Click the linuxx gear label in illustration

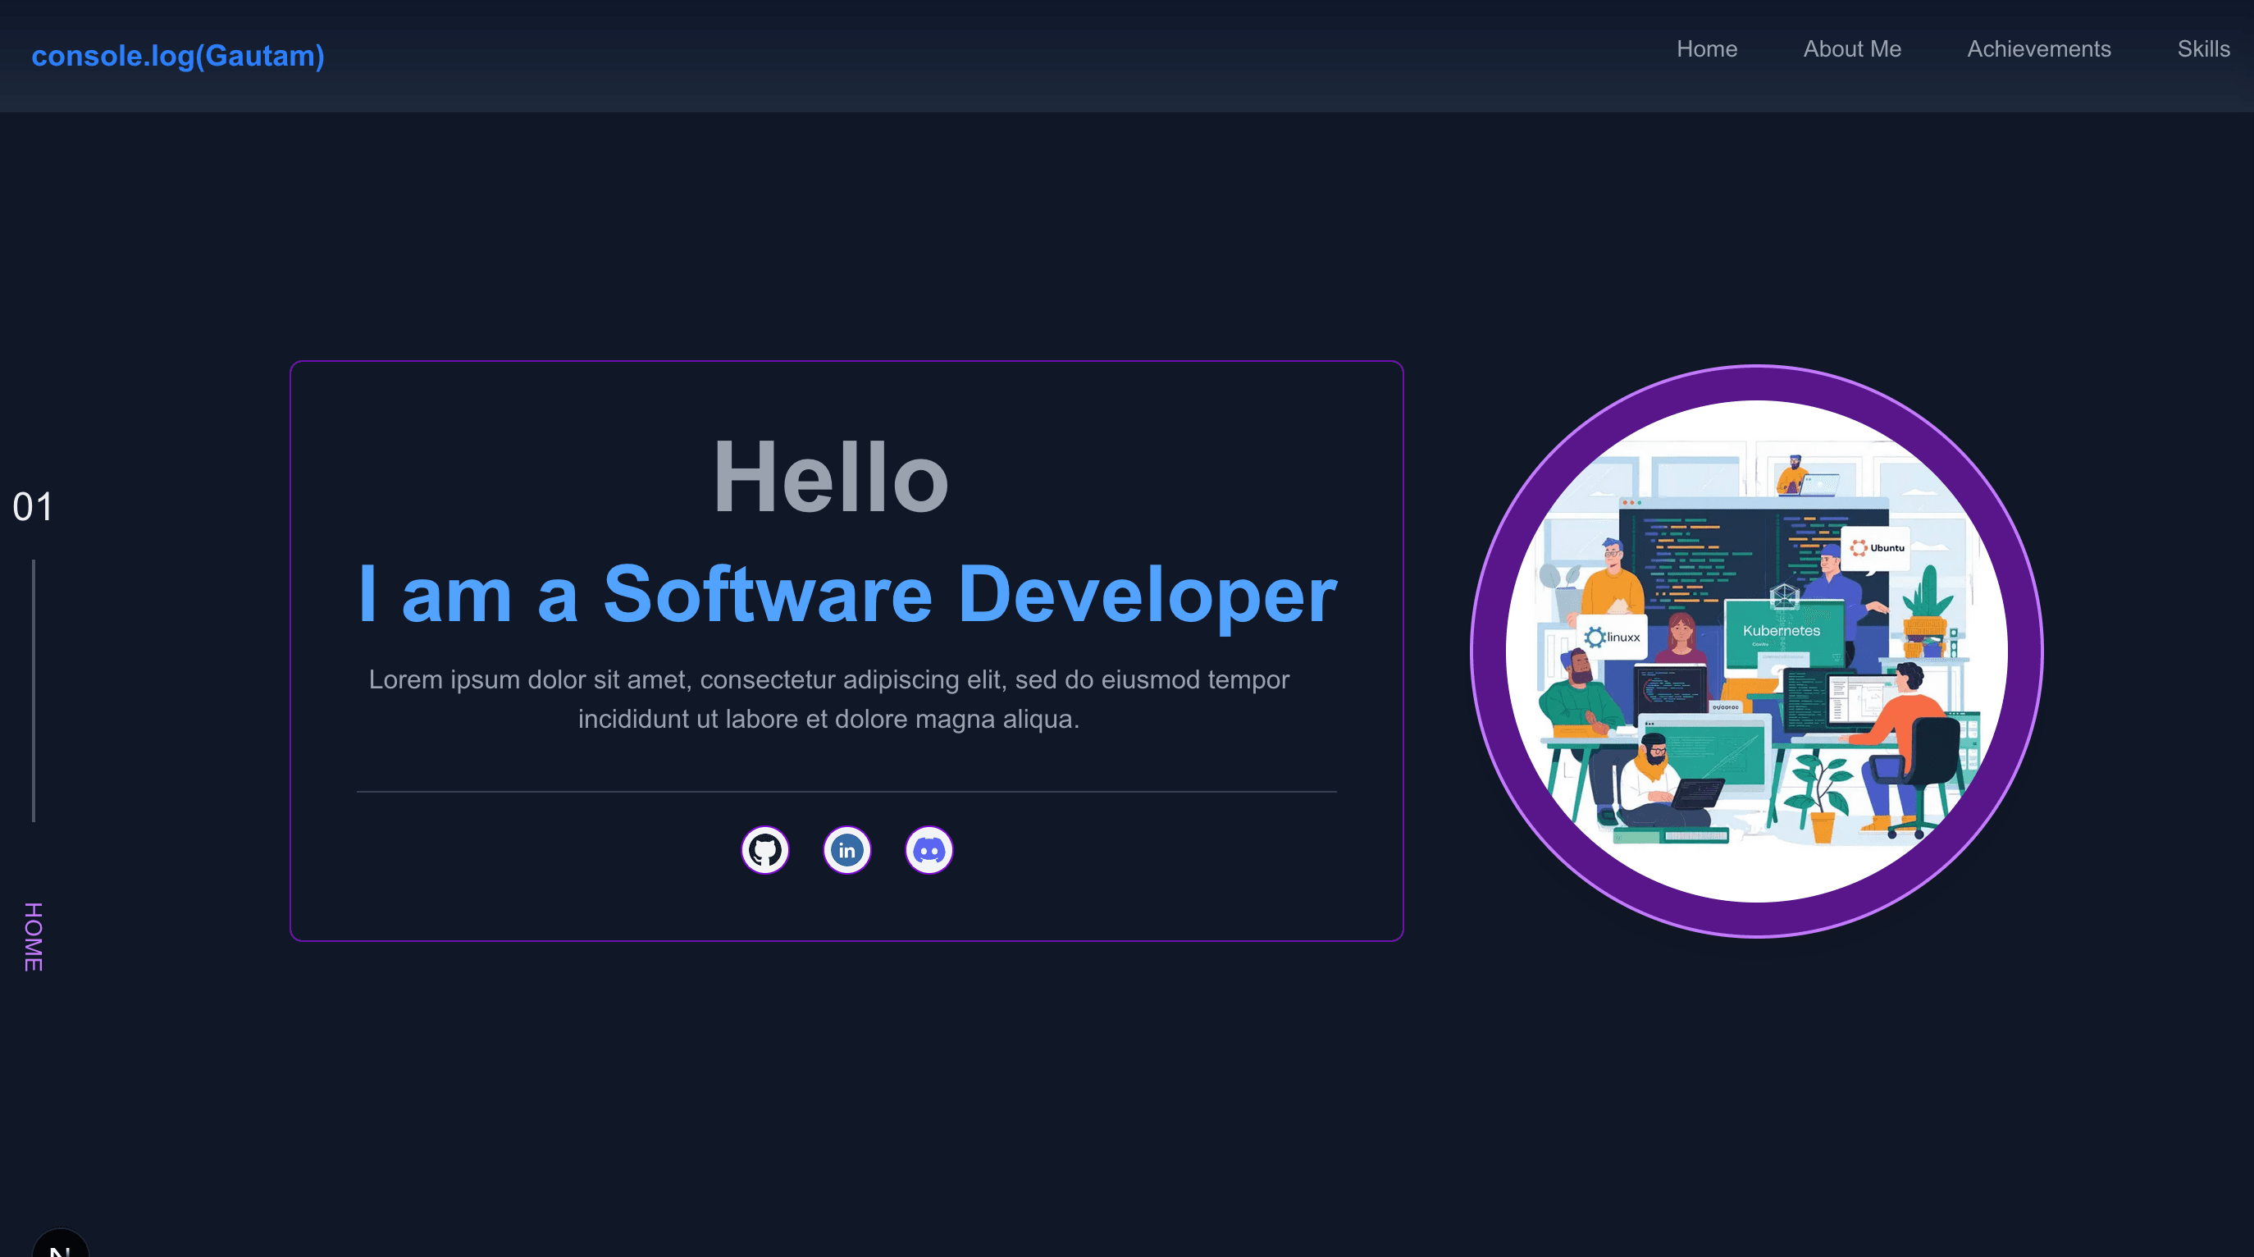click(1613, 638)
